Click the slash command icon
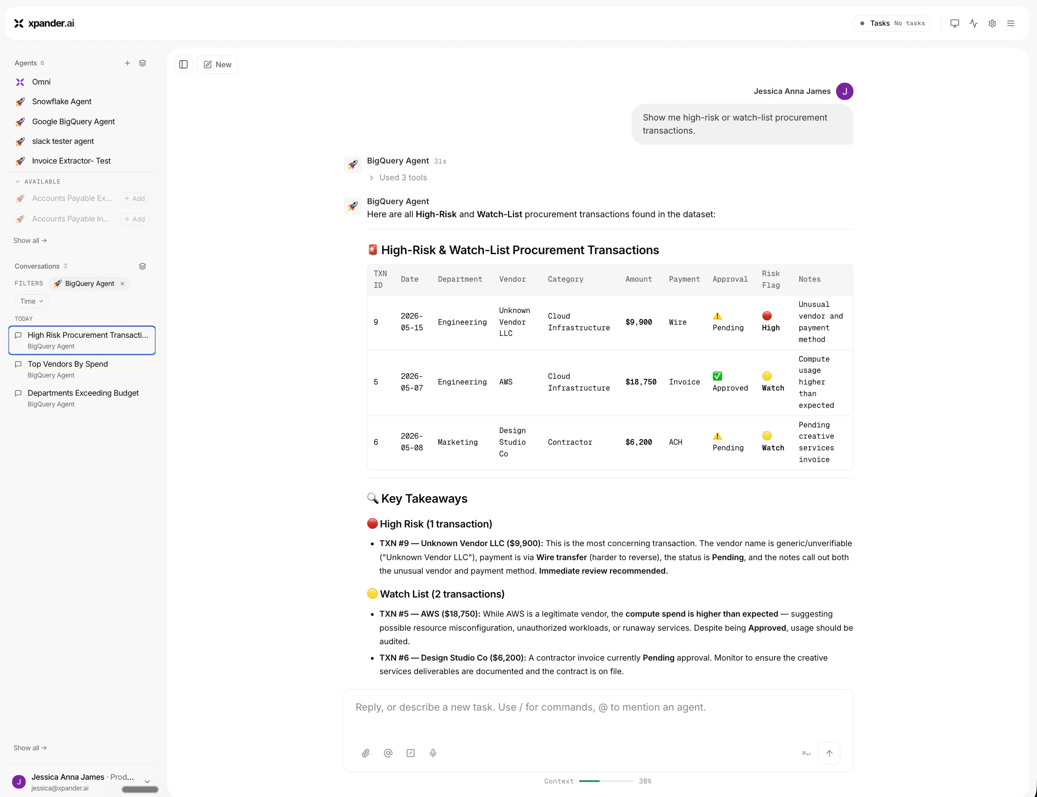The height and width of the screenshot is (797, 1037). point(411,753)
